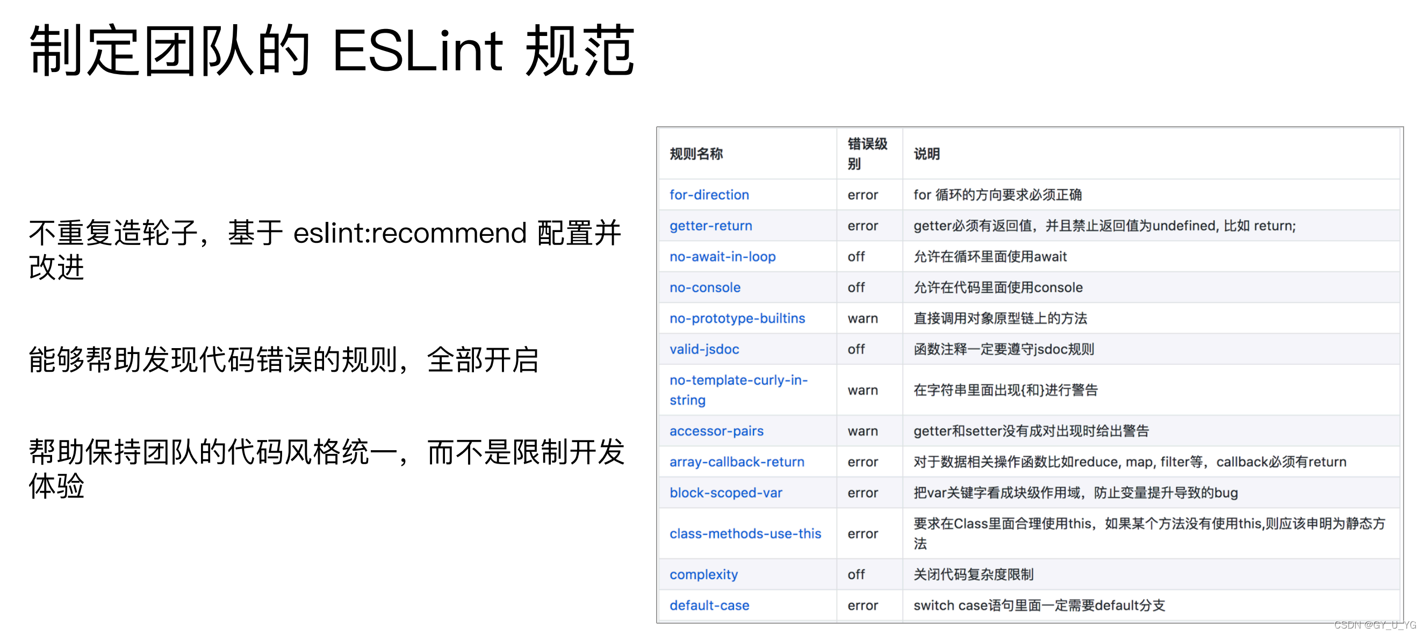Select the warn level in no-template-curly-in-string row
Screen dimensions: 1424x635
[x=862, y=390]
